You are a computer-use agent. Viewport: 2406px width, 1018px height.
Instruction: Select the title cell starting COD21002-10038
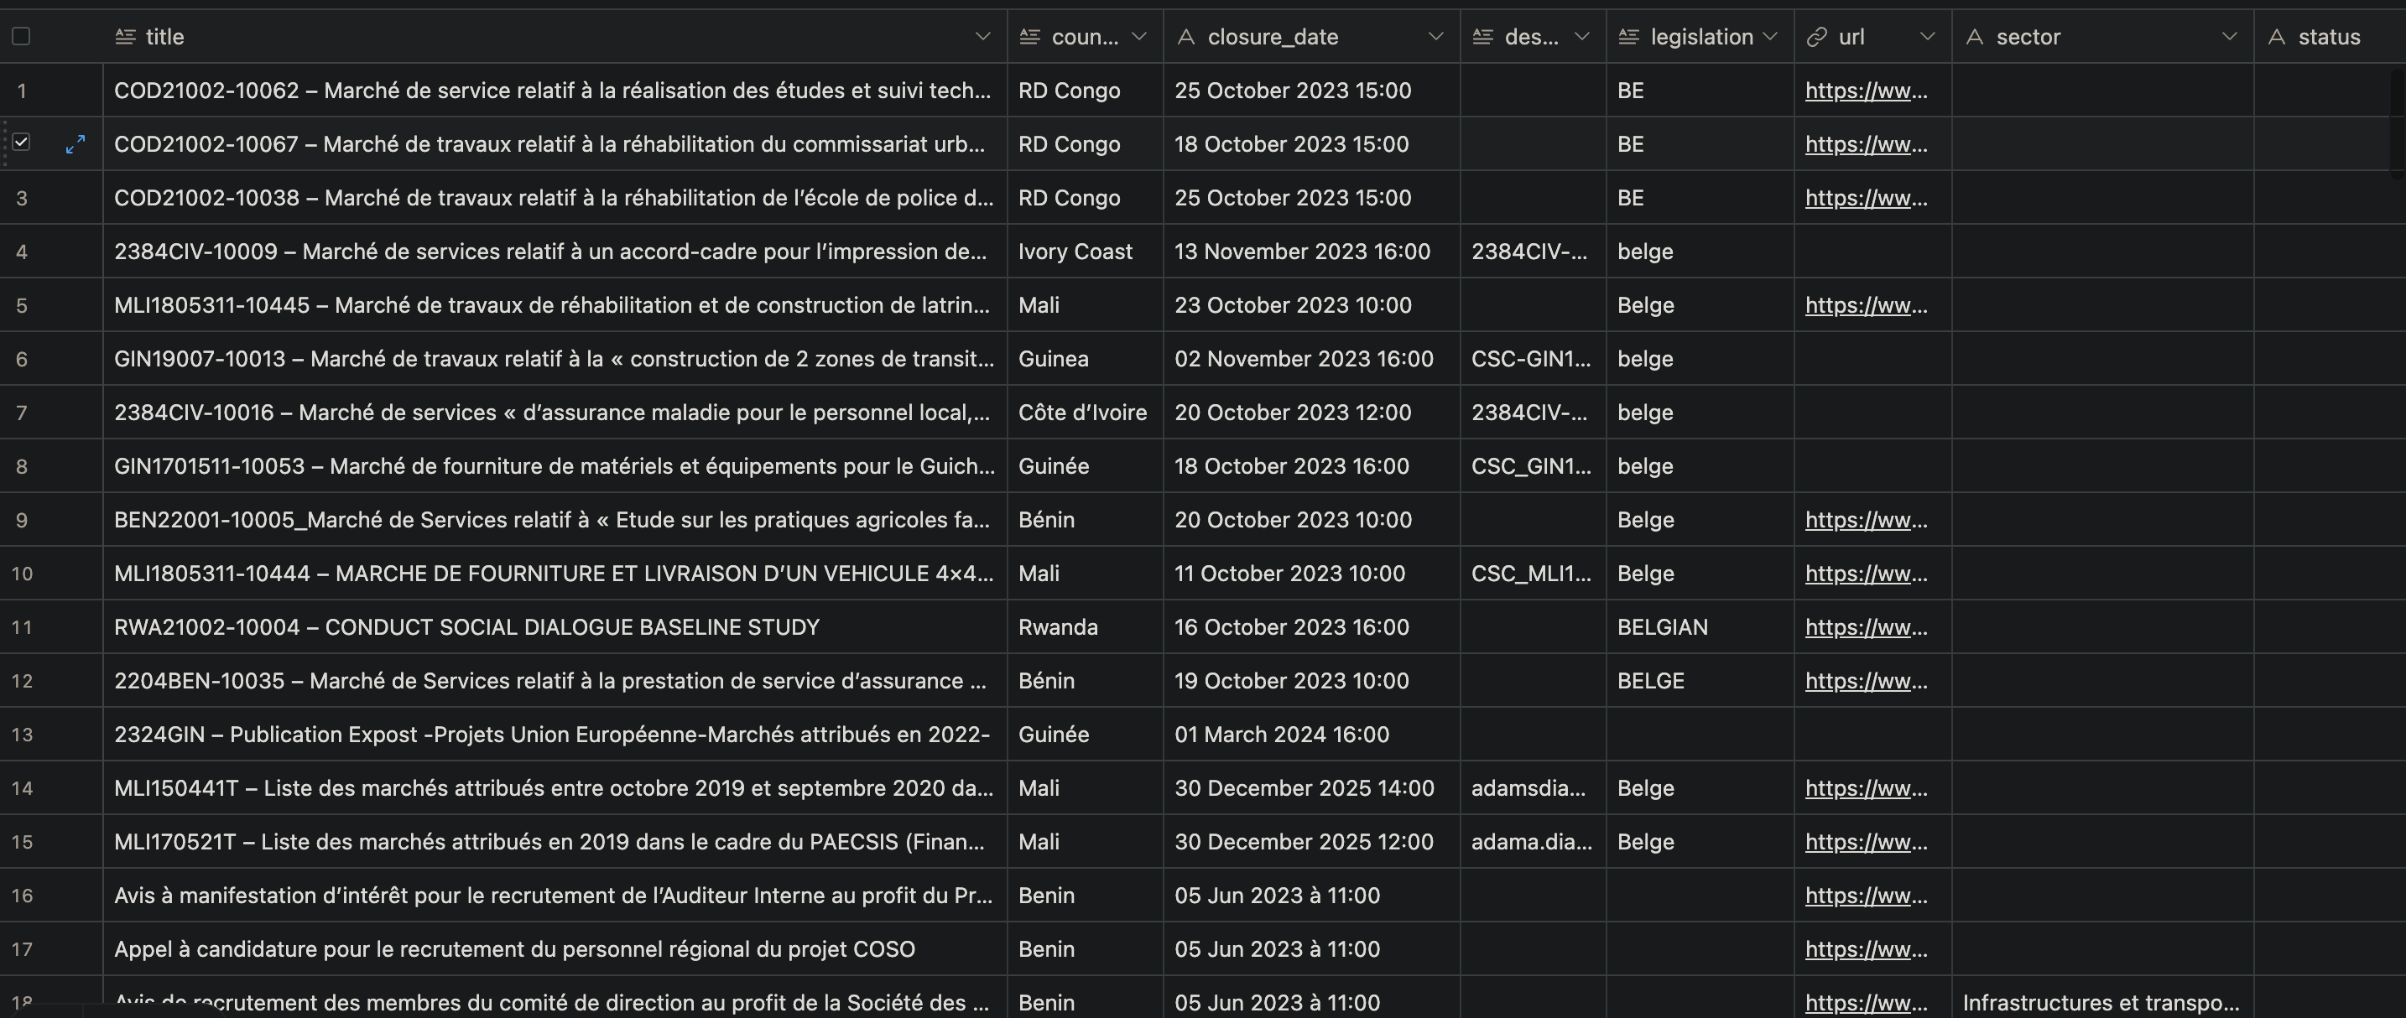click(555, 198)
